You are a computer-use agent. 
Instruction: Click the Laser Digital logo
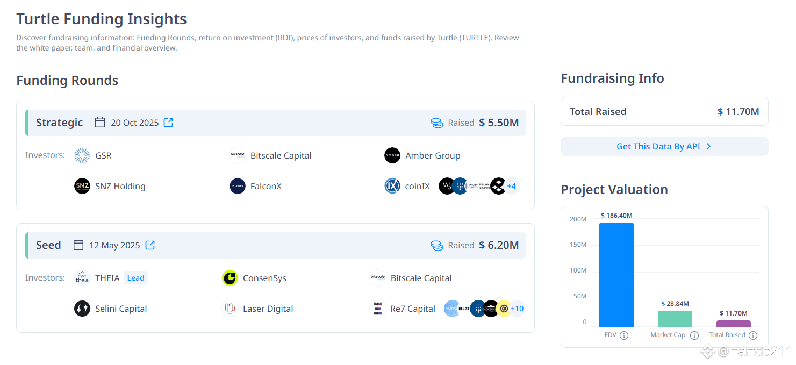[230, 309]
